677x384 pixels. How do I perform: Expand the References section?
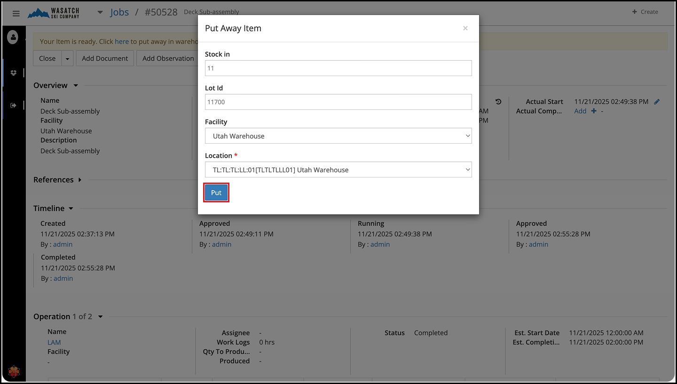[80, 180]
